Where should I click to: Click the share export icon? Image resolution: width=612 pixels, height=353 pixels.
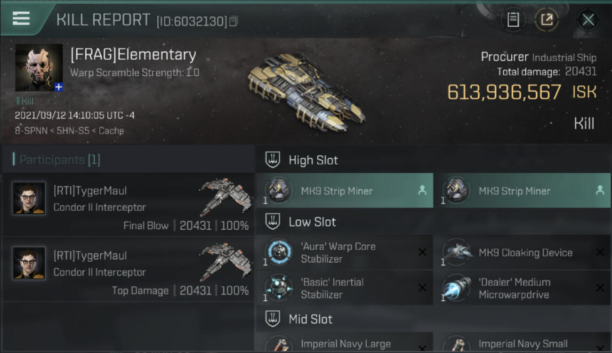click(x=547, y=20)
